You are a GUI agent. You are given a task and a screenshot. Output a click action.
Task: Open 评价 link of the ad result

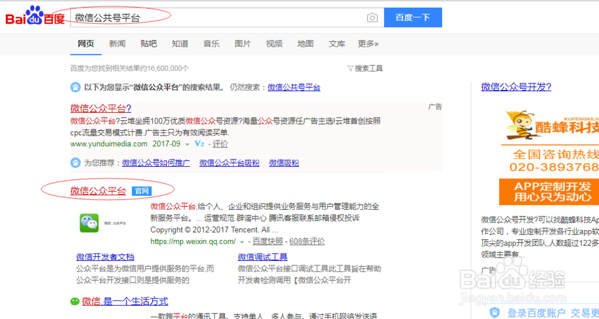click(x=220, y=144)
